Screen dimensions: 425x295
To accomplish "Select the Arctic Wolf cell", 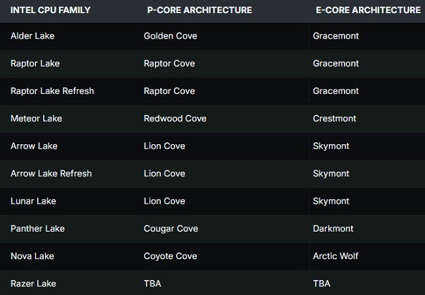I will point(335,256).
